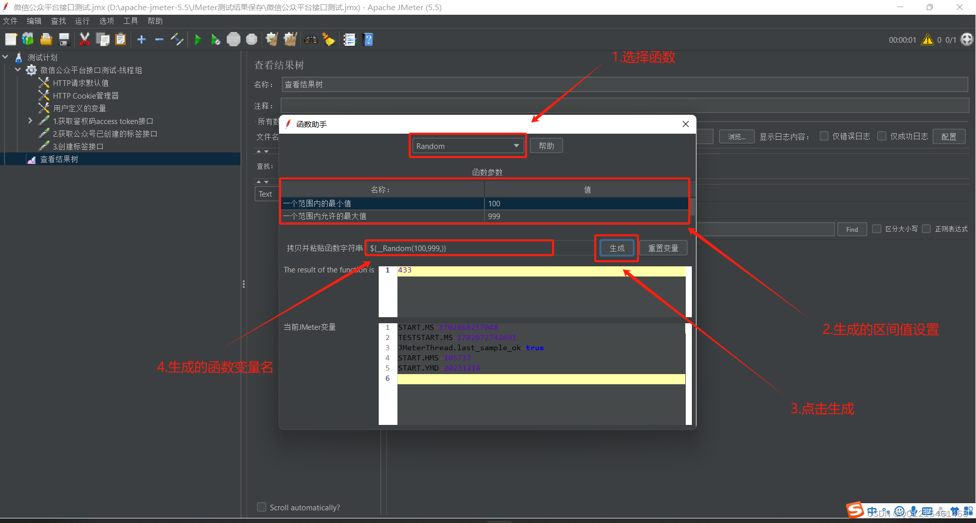The width and height of the screenshot is (976, 523).
Task: Click the Copy icon in toolbar
Action: (x=103, y=39)
